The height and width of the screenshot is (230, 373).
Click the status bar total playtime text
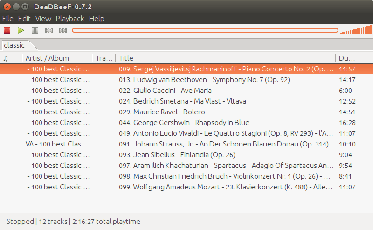pos(106,222)
